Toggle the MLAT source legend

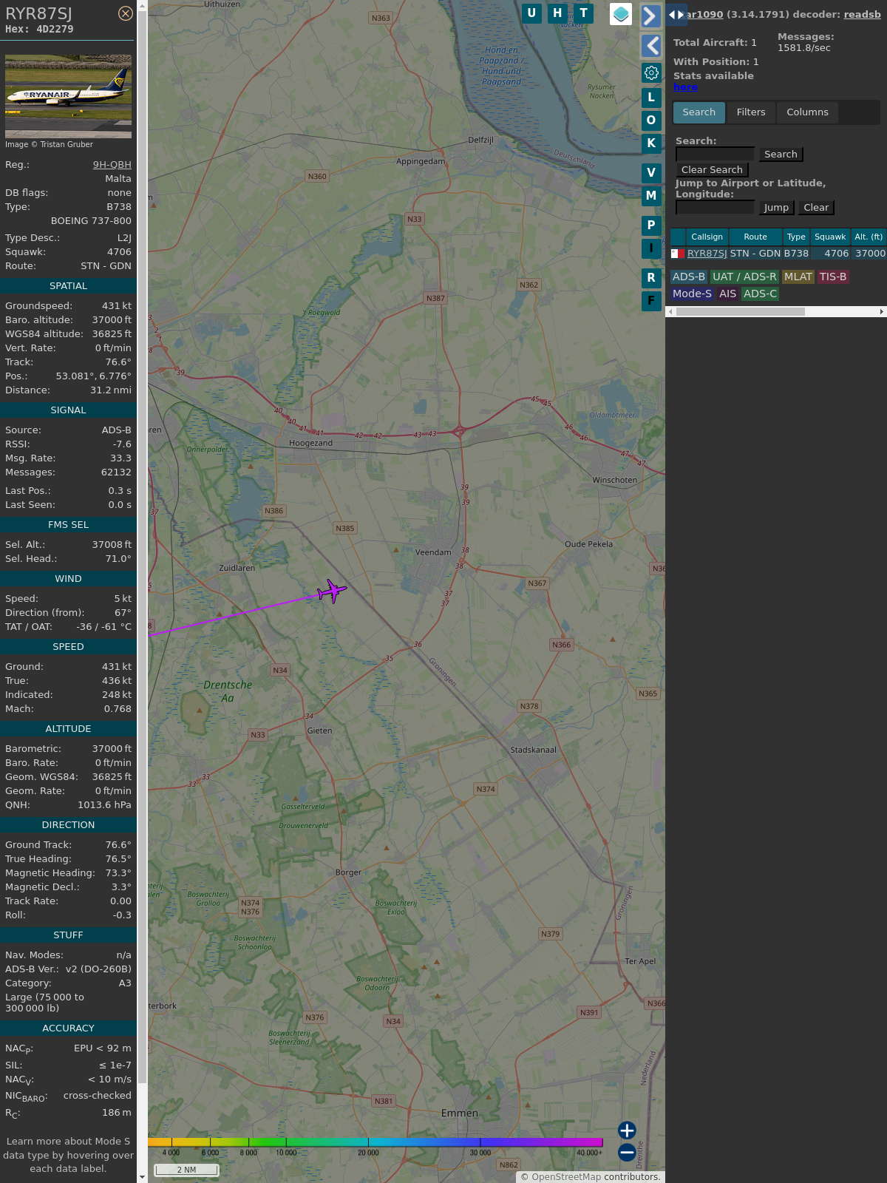[x=798, y=277]
